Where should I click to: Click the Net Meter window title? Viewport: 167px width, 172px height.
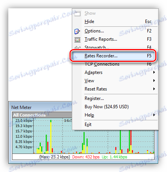pos(21,107)
